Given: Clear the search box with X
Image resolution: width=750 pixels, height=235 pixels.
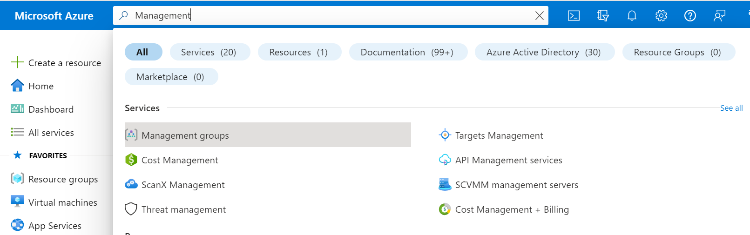Looking at the screenshot, I should (x=539, y=16).
